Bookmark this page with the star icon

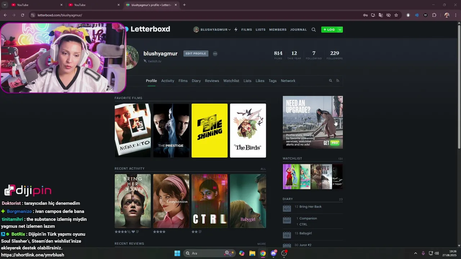[x=396, y=15]
